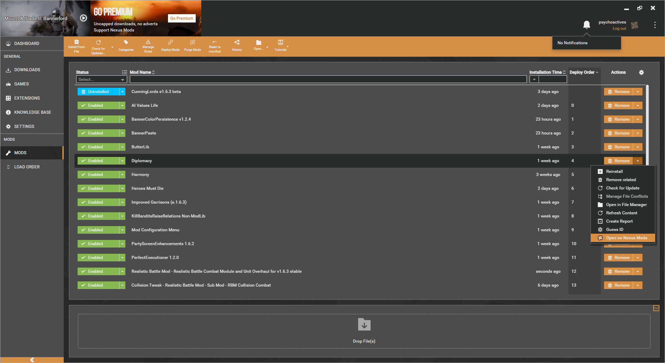Choose Check for Update menu entry
Image resolution: width=665 pixels, height=363 pixels.
pos(623,188)
